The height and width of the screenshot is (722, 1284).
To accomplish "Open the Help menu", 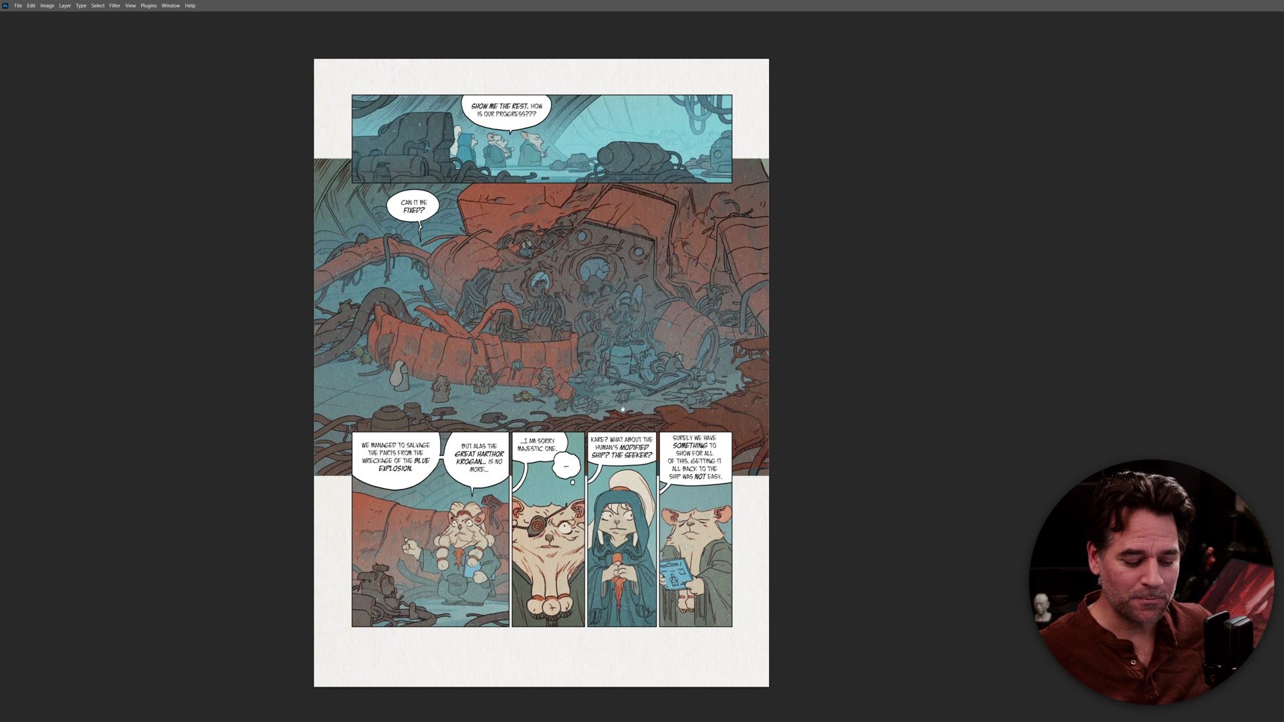I will coord(190,5).
